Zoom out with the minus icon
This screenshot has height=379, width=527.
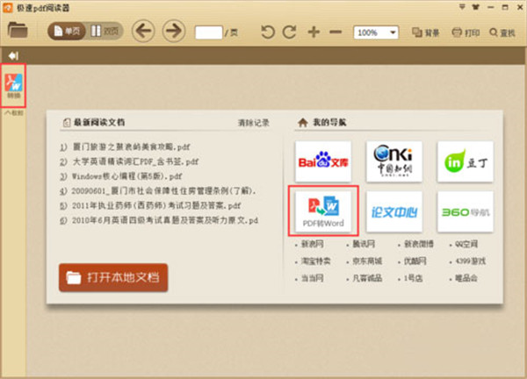click(336, 32)
